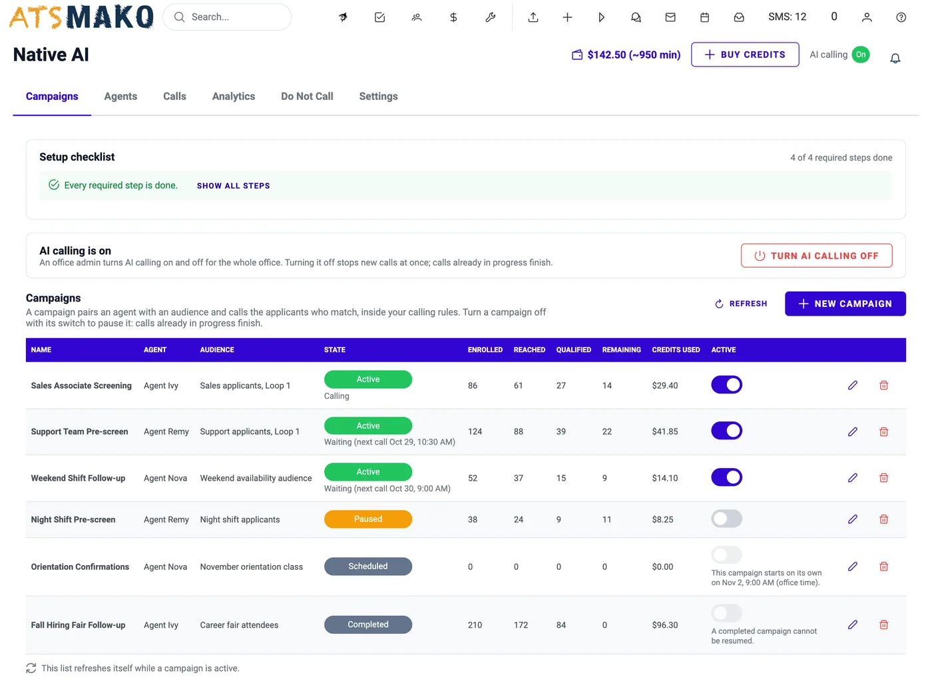Screen dimensions: 932x687
Task: Click Turn AI Calling Off button
Action: click(x=816, y=256)
